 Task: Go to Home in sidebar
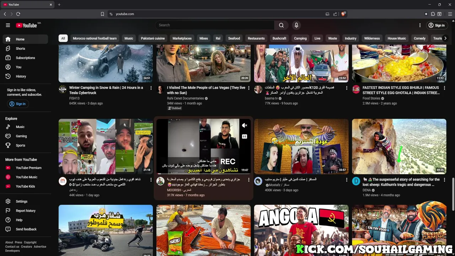[25, 39]
